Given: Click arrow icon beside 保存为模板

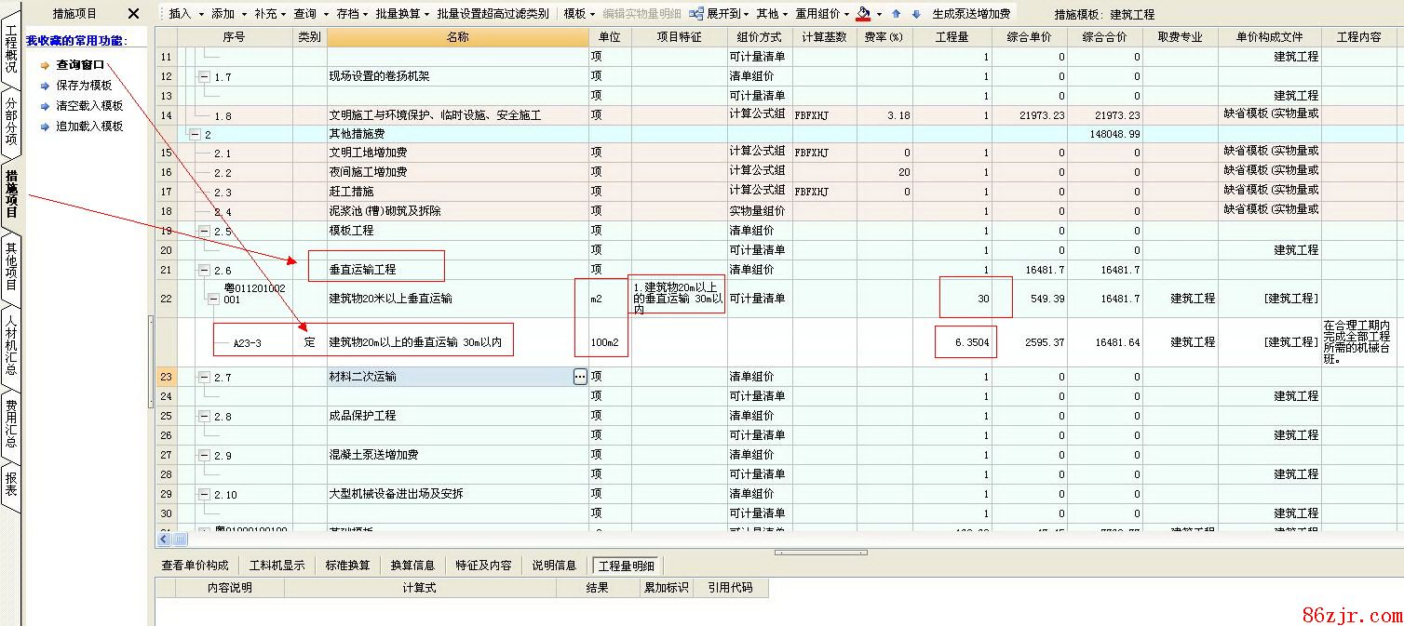Looking at the screenshot, I should [45, 86].
